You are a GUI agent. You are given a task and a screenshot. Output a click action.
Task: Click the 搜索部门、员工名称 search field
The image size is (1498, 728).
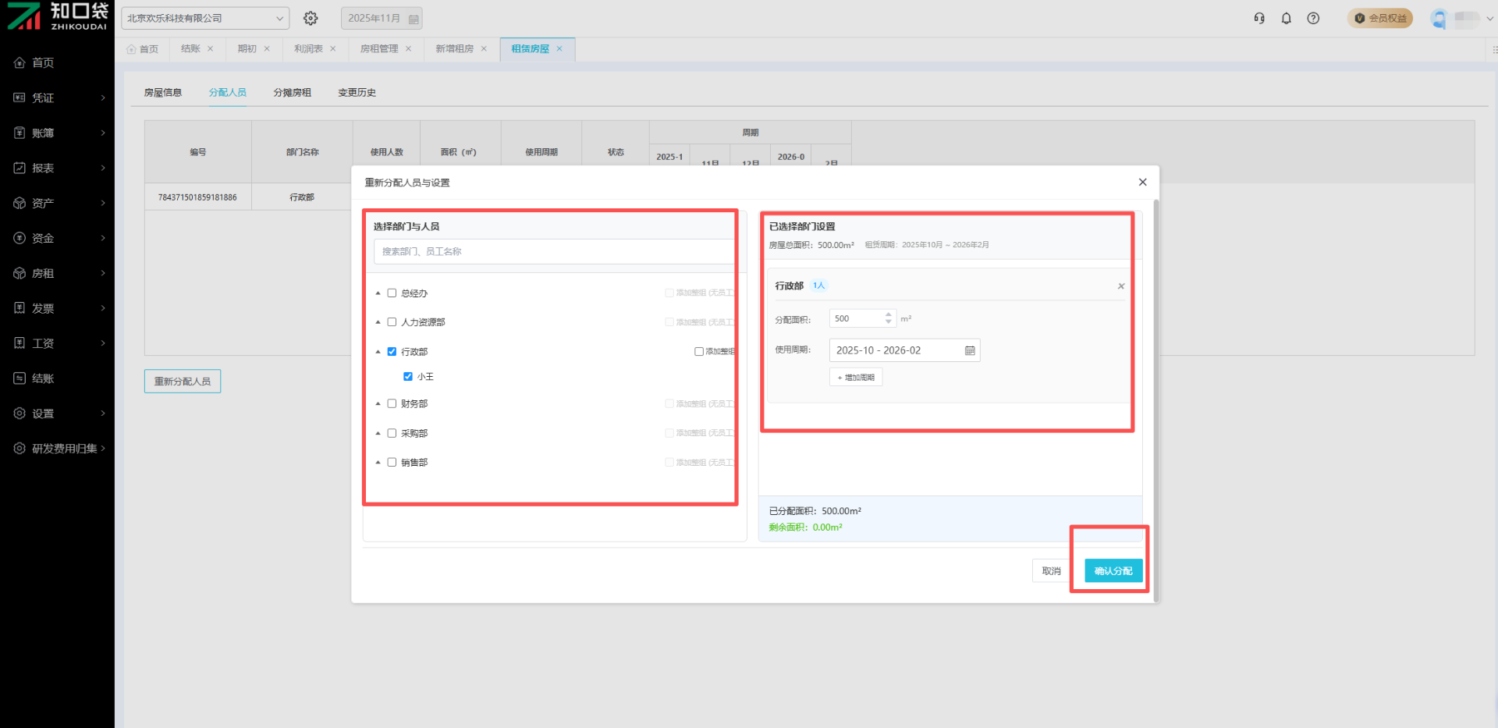552,251
